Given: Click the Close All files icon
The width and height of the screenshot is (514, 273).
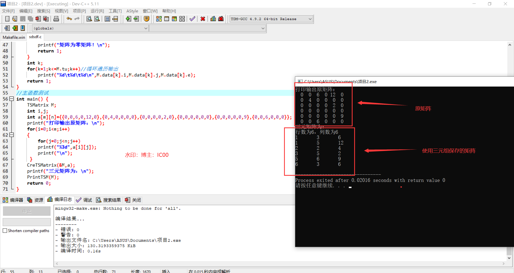Looking at the screenshot, I should 46,19.
